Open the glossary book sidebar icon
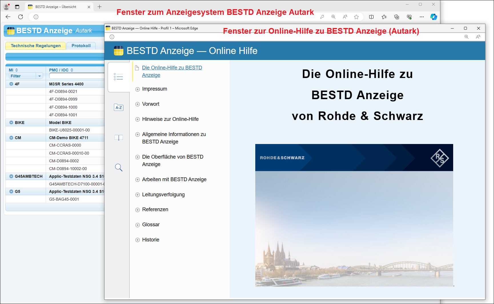Screen dimensions: 494x304 pyautogui.click(x=119, y=138)
